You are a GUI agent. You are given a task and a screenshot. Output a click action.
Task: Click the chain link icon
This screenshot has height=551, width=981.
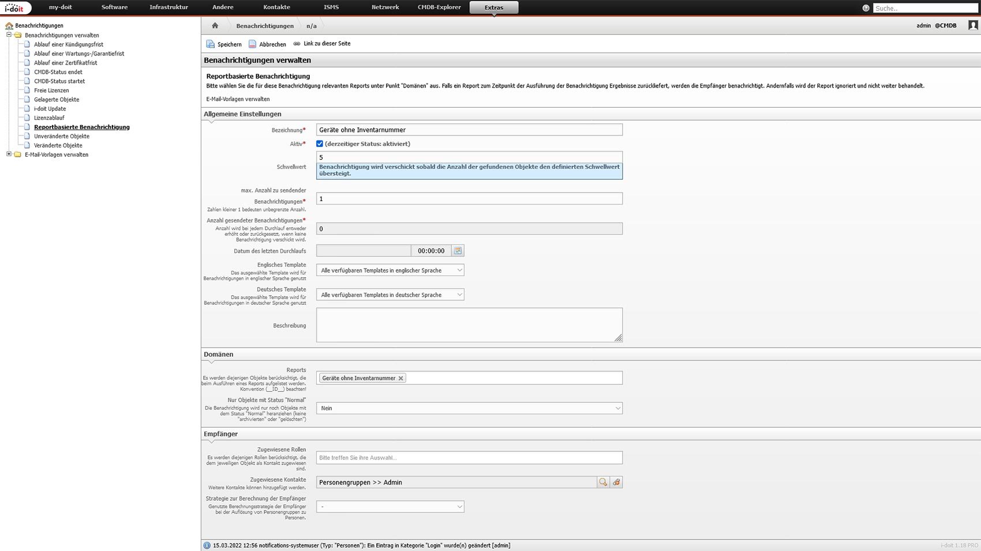297,44
